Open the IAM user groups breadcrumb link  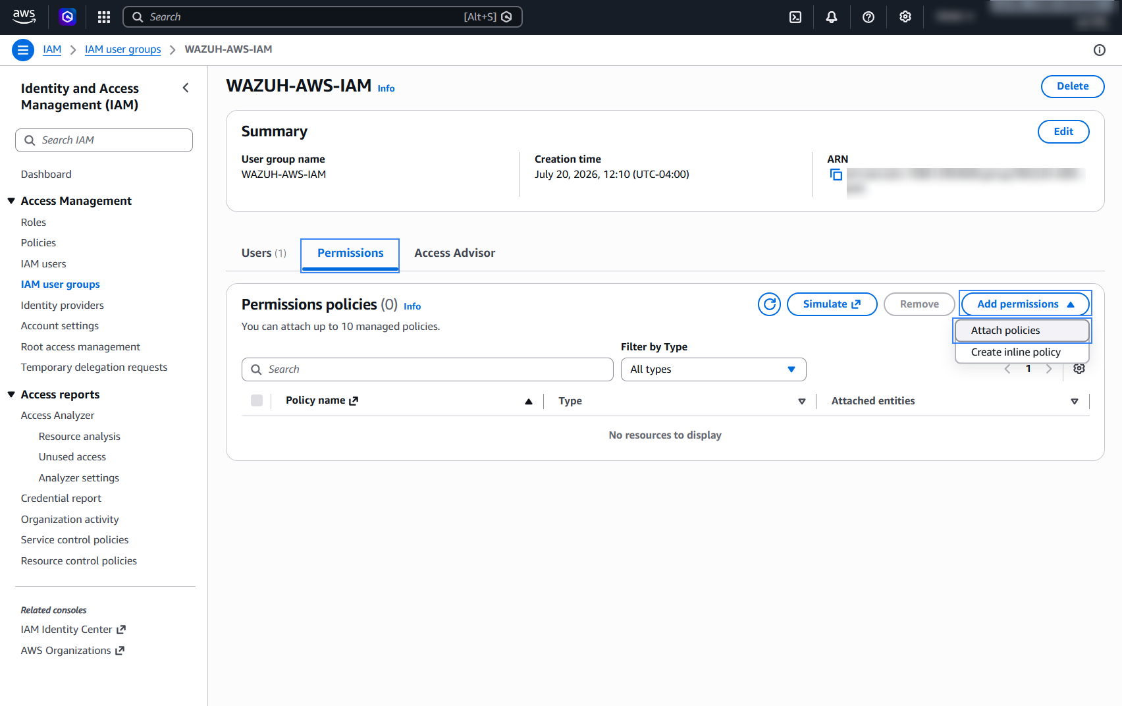pyautogui.click(x=122, y=49)
